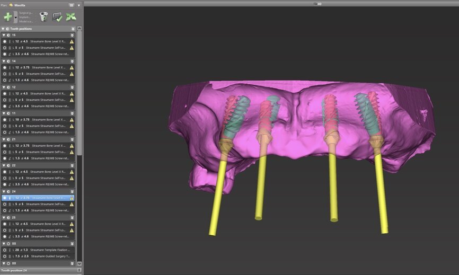Select the radio button for tooth 14 implant row
Viewport: 459px width, 275px height.
click(5, 67)
